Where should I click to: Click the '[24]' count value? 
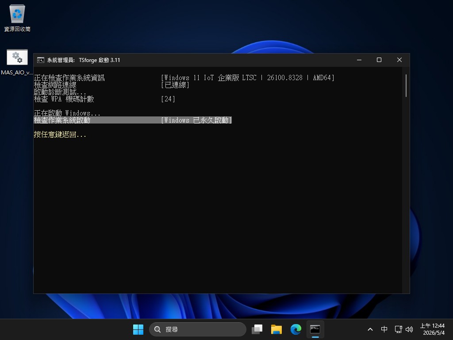(x=168, y=99)
